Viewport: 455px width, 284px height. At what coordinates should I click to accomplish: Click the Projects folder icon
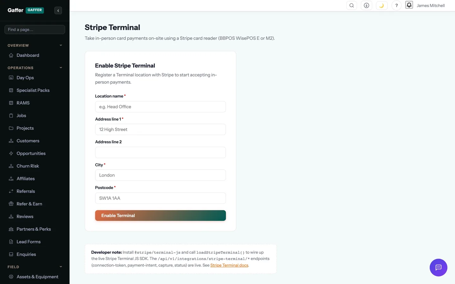(11, 128)
